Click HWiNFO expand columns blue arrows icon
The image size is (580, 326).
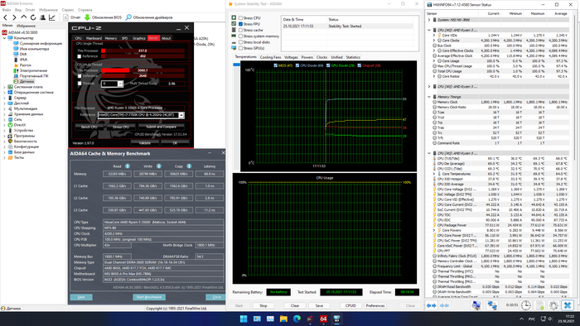[432, 305]
